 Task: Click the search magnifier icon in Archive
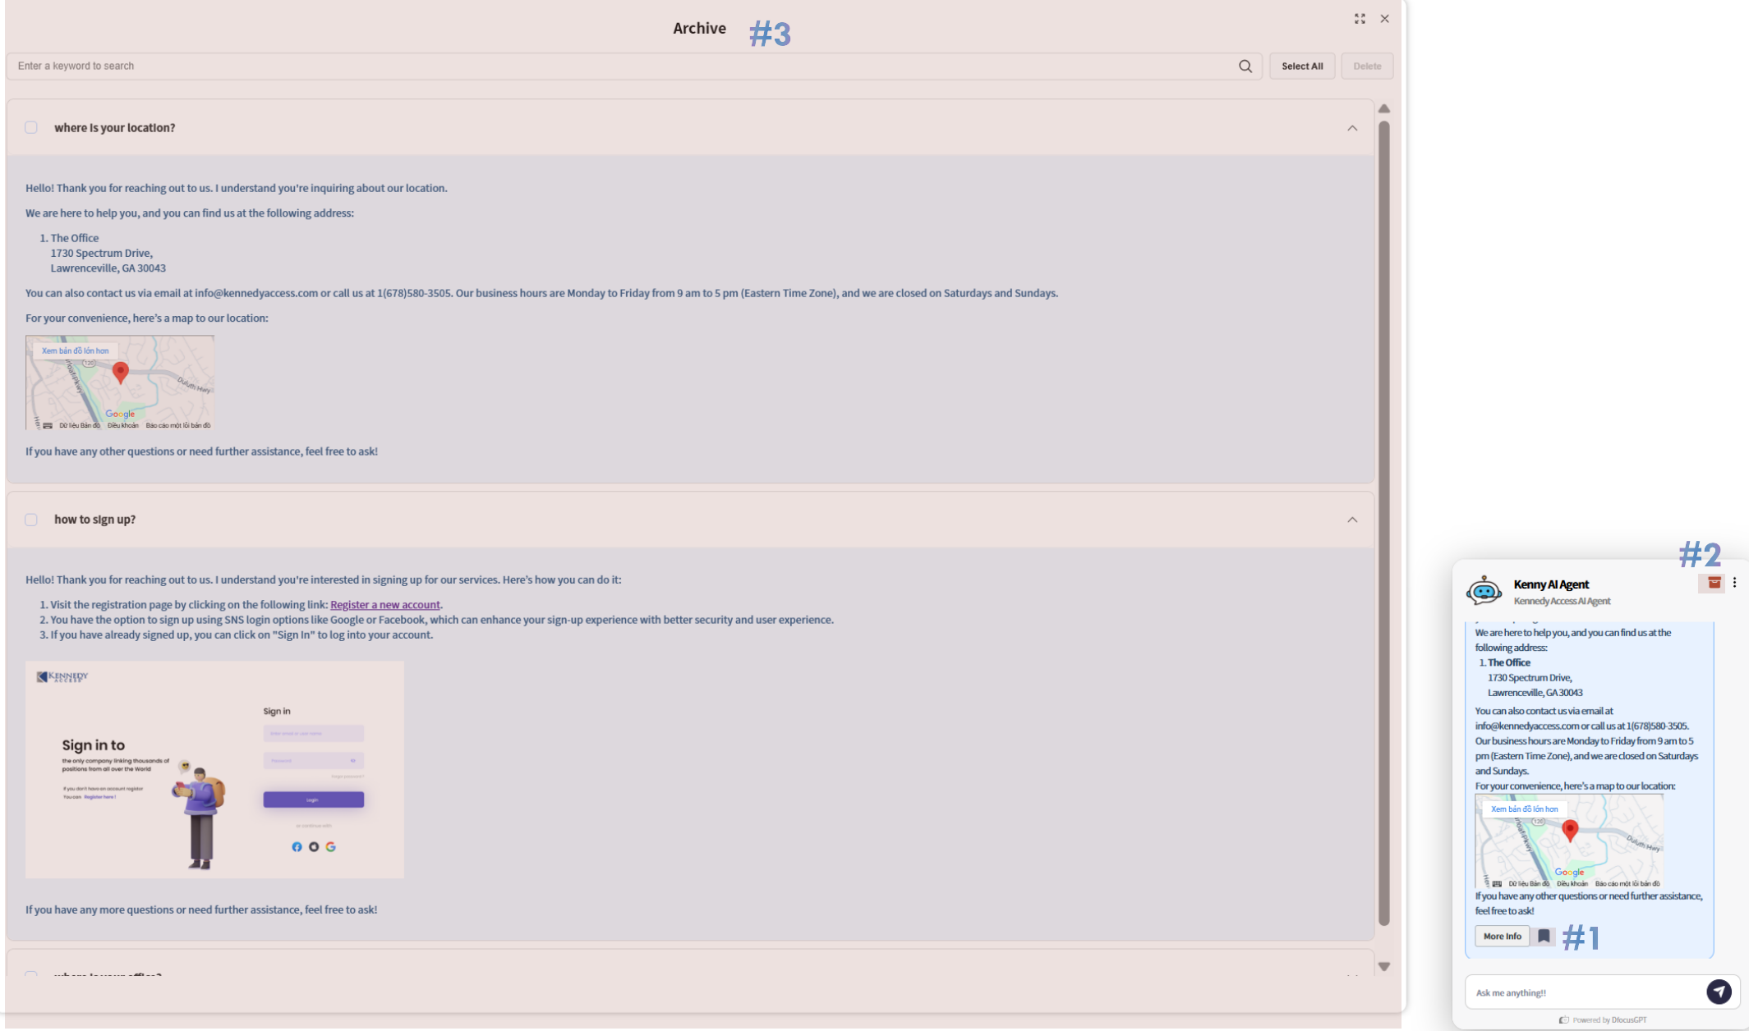(x=1245, y=66)
